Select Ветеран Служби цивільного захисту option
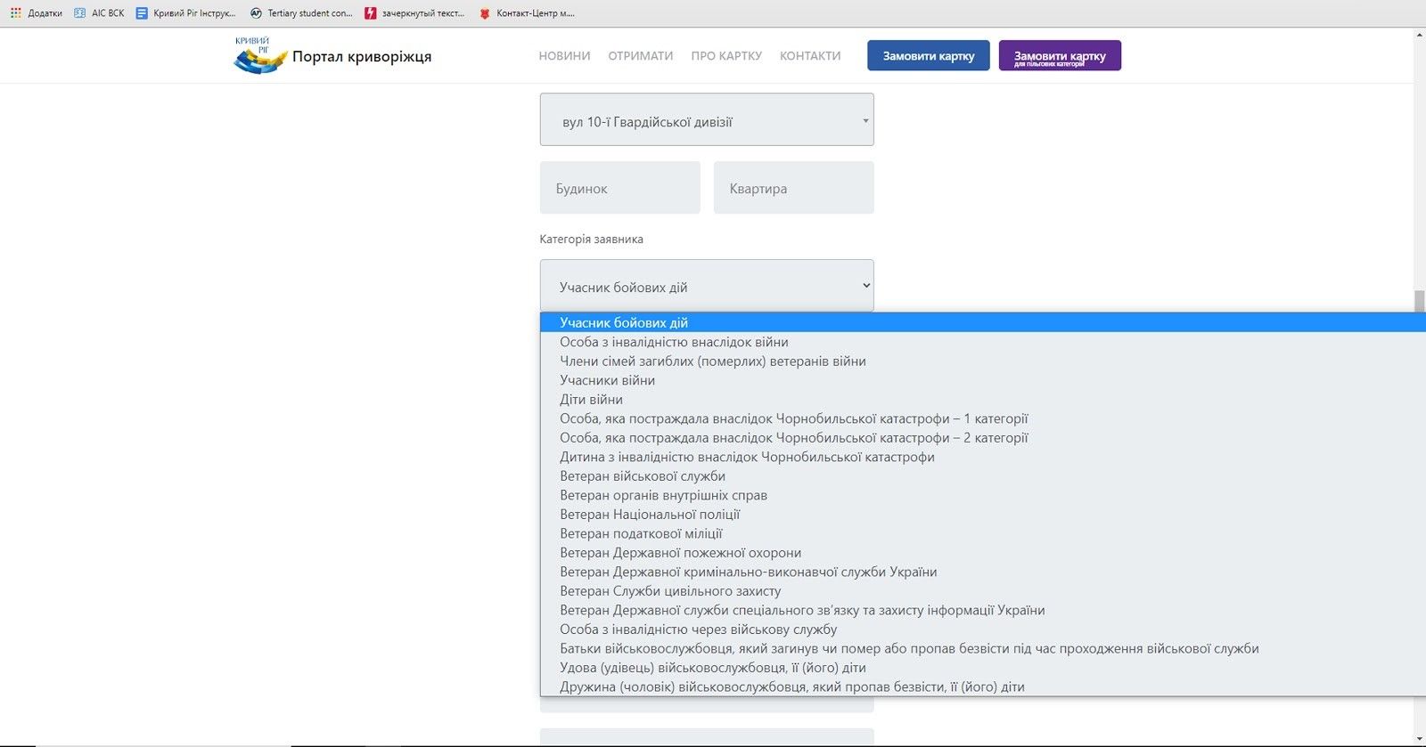The width and height of the screenshot is (1426, 747). 982,590
